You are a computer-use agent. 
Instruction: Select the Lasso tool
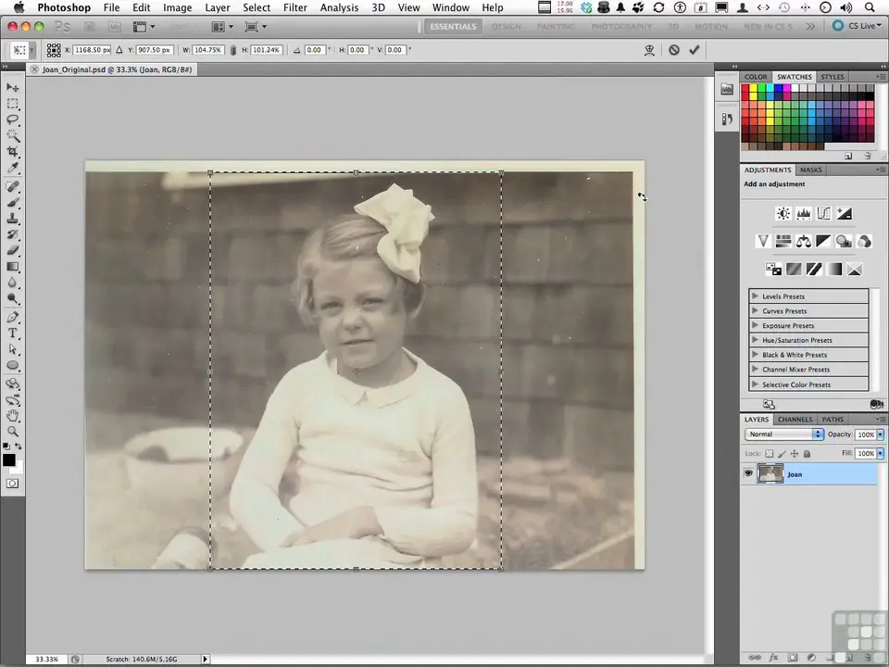(13, 120)
